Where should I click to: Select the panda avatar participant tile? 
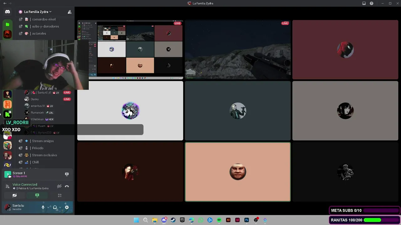pos(130,111)
